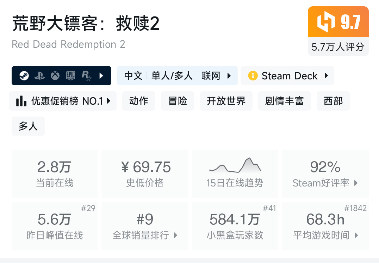
Task: View the 15日在线趋势 chart
Action: coord(235,173)
